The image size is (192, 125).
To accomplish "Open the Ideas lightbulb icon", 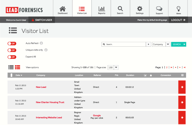I will (178, 9).
